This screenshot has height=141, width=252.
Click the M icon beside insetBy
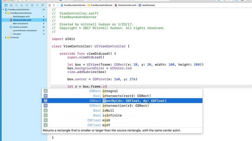pos(46,101)
